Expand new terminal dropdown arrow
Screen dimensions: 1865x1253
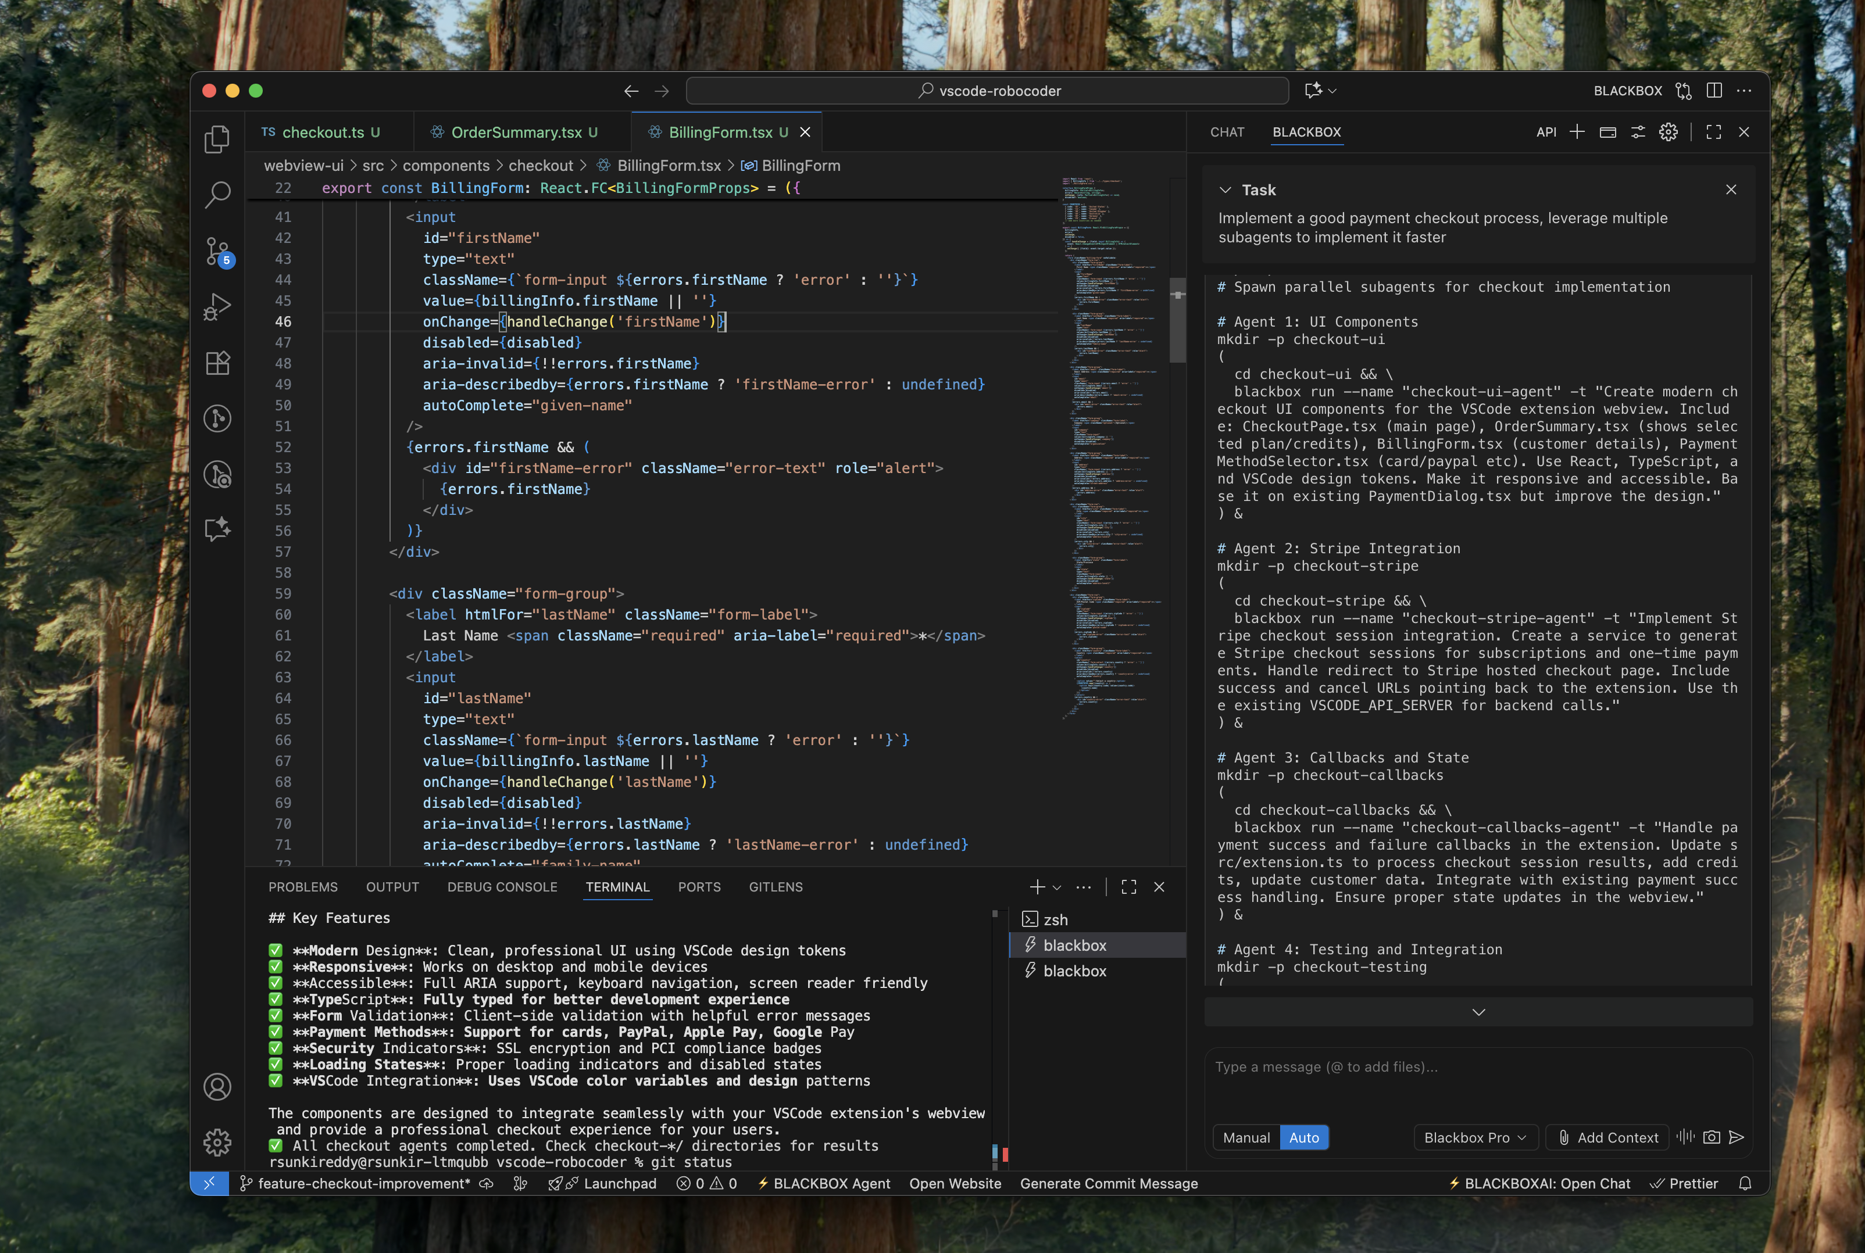[x=1057, y=888]
